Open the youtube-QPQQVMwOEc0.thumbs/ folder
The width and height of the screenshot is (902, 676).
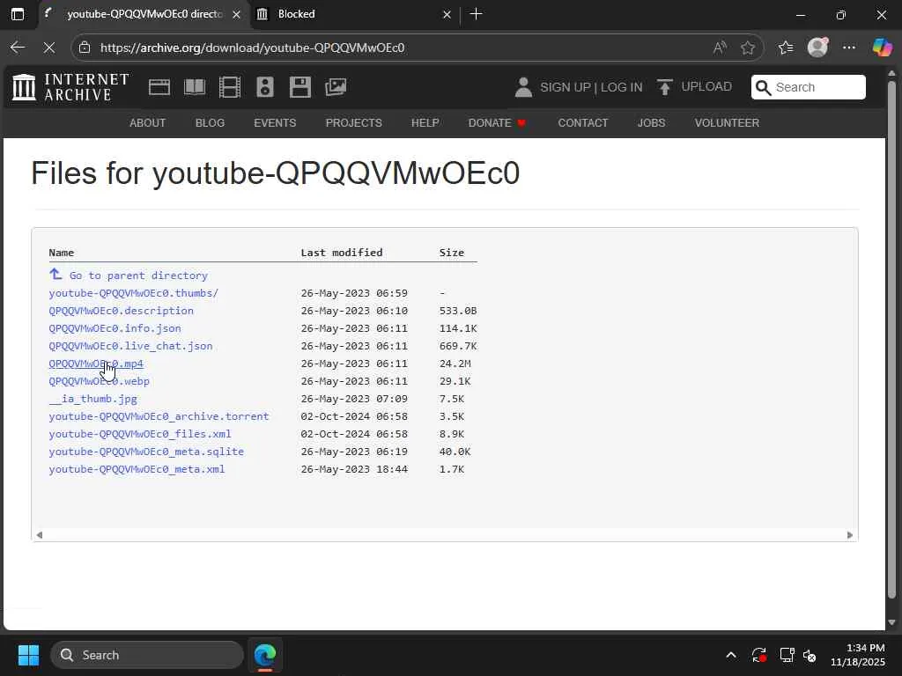[x=134, y=293]
